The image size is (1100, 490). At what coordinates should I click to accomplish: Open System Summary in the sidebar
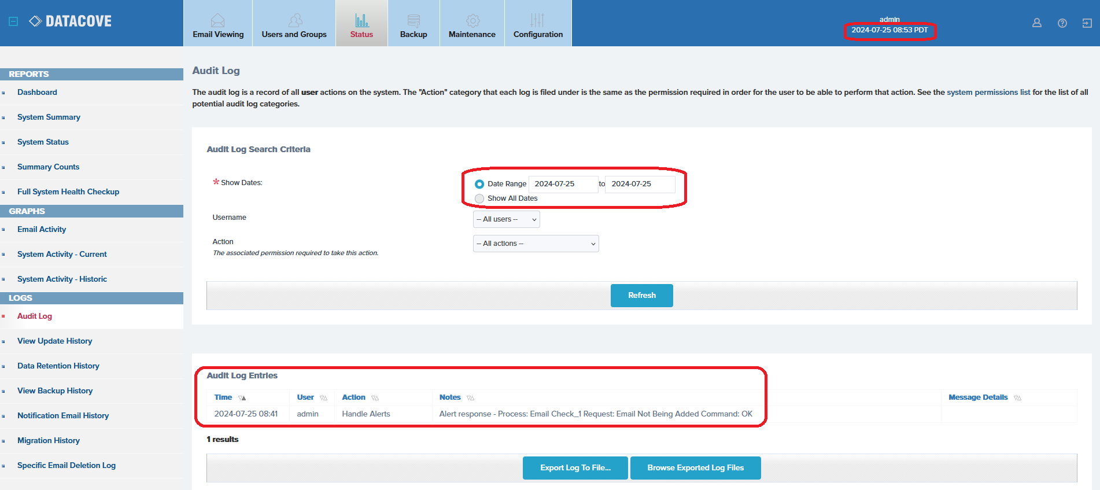tap(49, 117)
